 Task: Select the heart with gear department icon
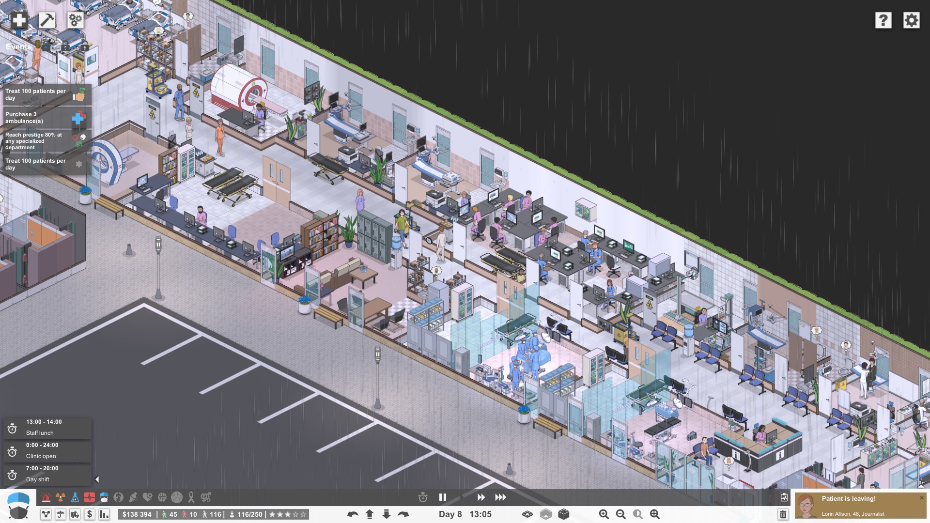point(148,497)
